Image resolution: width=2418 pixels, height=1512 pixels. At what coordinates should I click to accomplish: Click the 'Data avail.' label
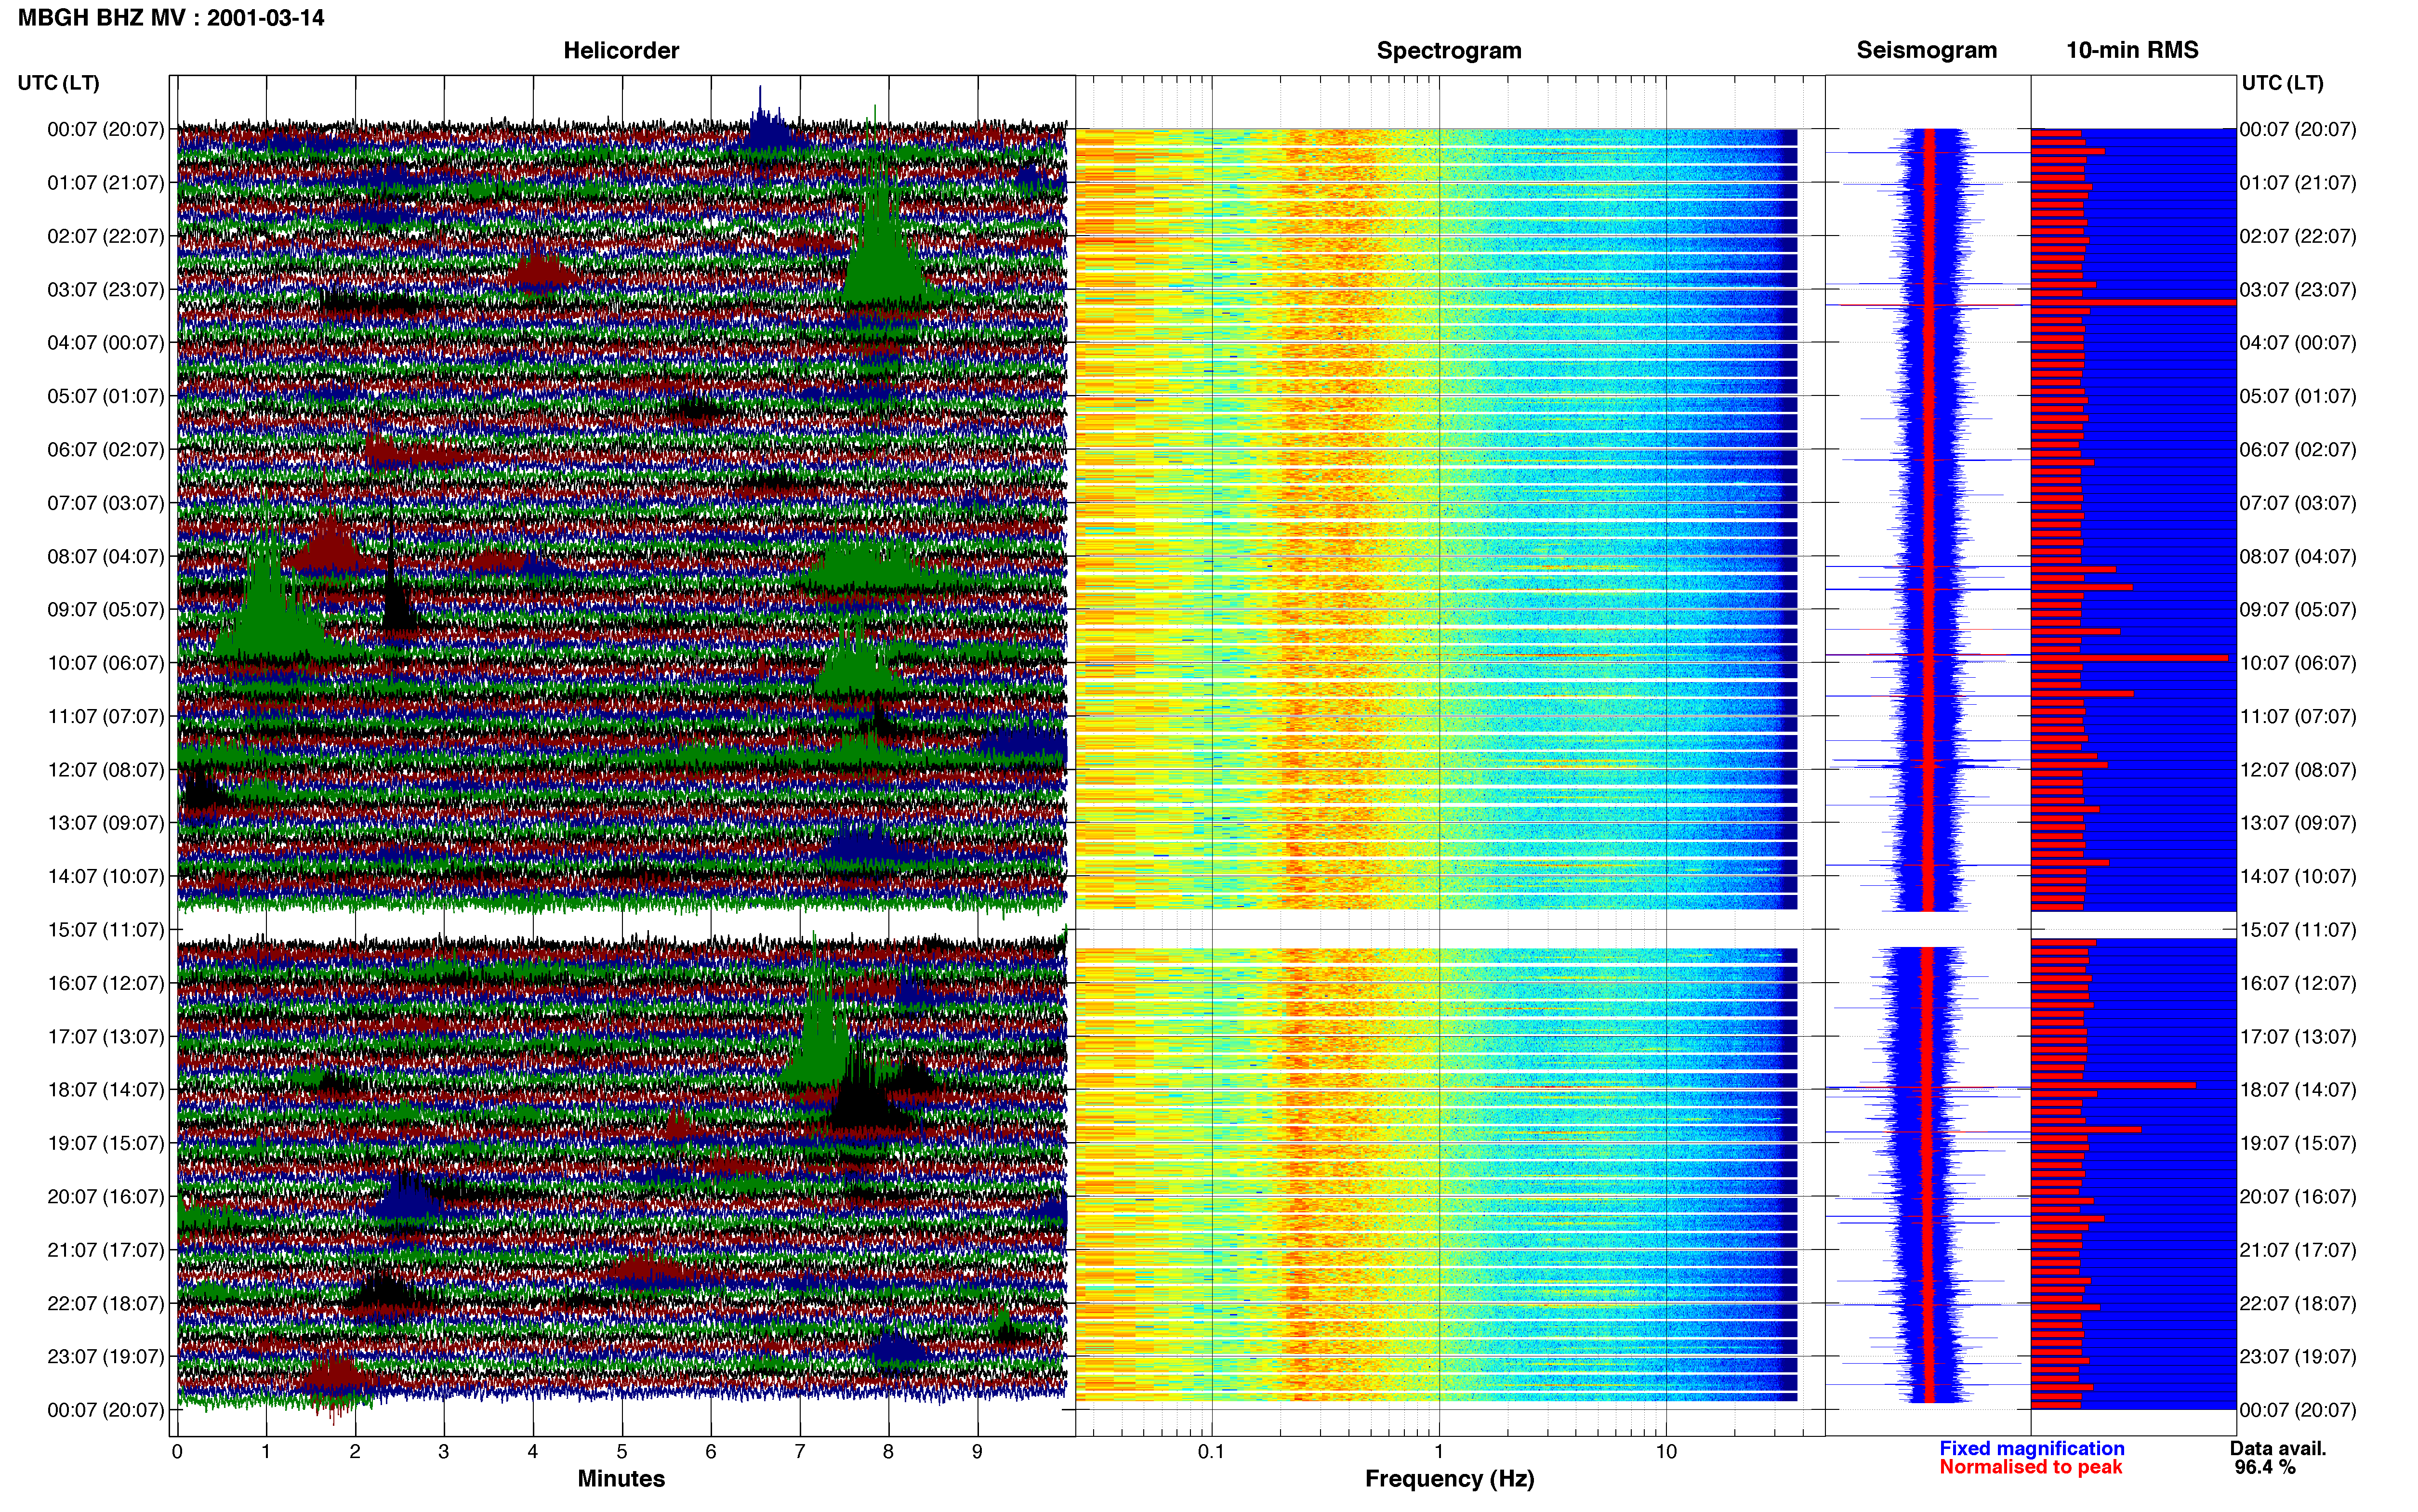(x=2278, y=1448)
